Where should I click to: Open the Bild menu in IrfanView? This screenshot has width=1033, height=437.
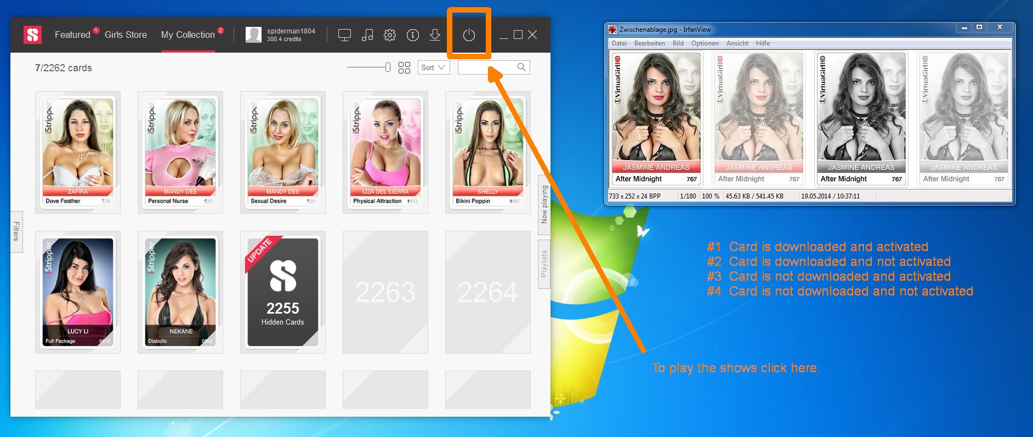tap(678, 43)
